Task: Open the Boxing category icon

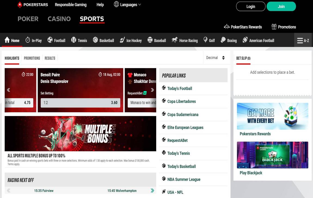Action: [x=223, y=40]
